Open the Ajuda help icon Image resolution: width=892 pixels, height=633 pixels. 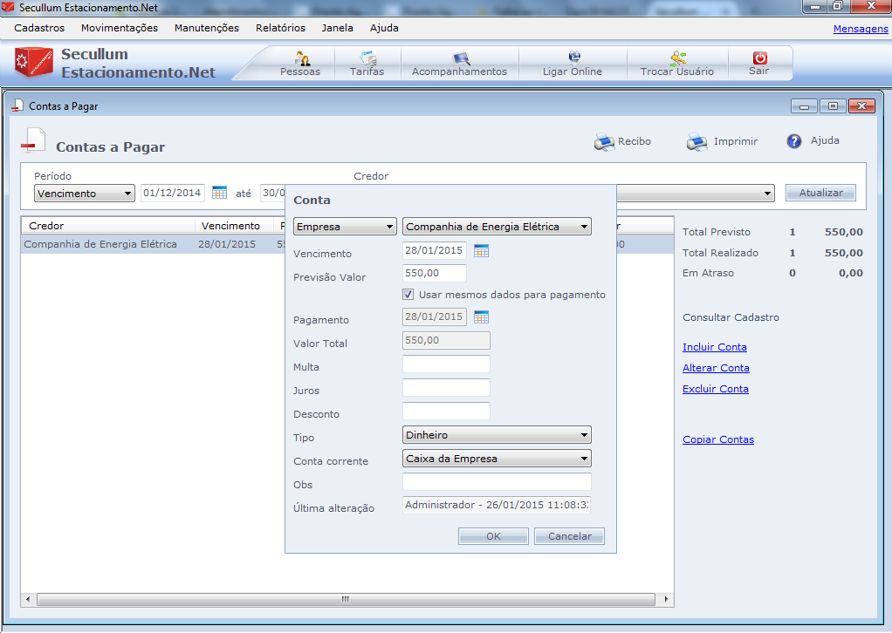click(794, 141)
